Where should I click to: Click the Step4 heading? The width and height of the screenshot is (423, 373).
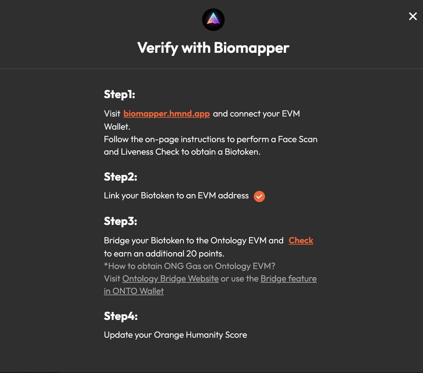click(x=121, y=316)
